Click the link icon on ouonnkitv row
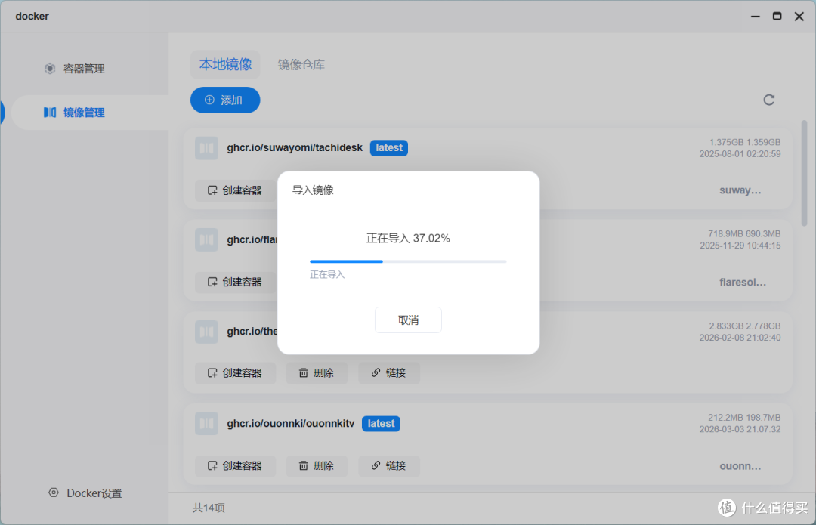816x525 pixels. (376, 465)
